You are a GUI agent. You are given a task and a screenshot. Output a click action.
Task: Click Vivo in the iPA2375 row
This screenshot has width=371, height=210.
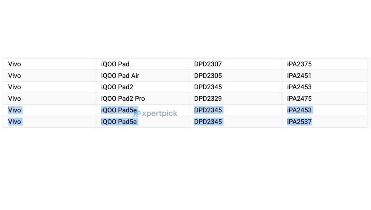[x=15, y=64]
